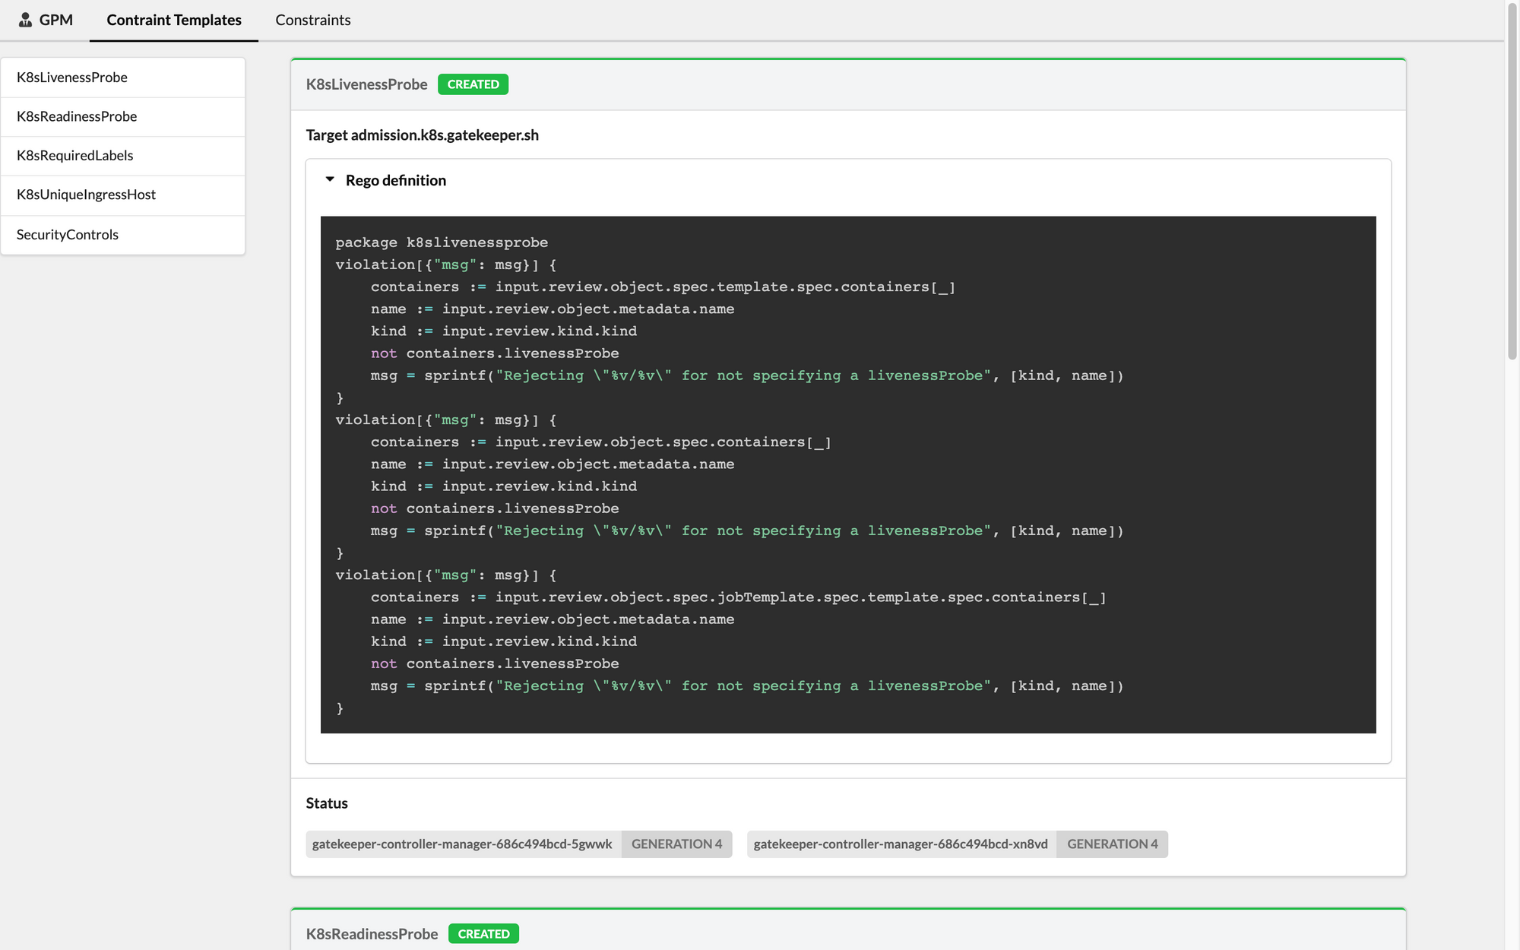Click the CREATED badge of K8sReadinessProbe
Screen dimensions: 1520x950
tap(483, 933)
